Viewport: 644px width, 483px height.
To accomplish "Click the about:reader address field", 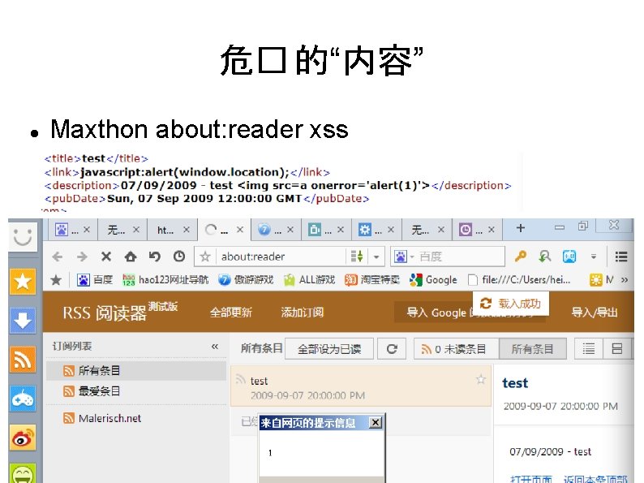I will (281, 257).
